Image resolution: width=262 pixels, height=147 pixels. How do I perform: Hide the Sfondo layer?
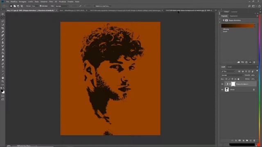222,90
